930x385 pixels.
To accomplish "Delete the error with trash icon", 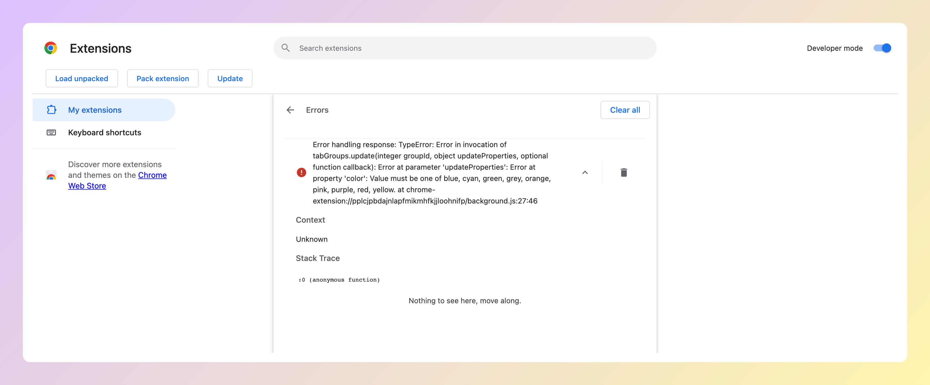I will (623, 173).
